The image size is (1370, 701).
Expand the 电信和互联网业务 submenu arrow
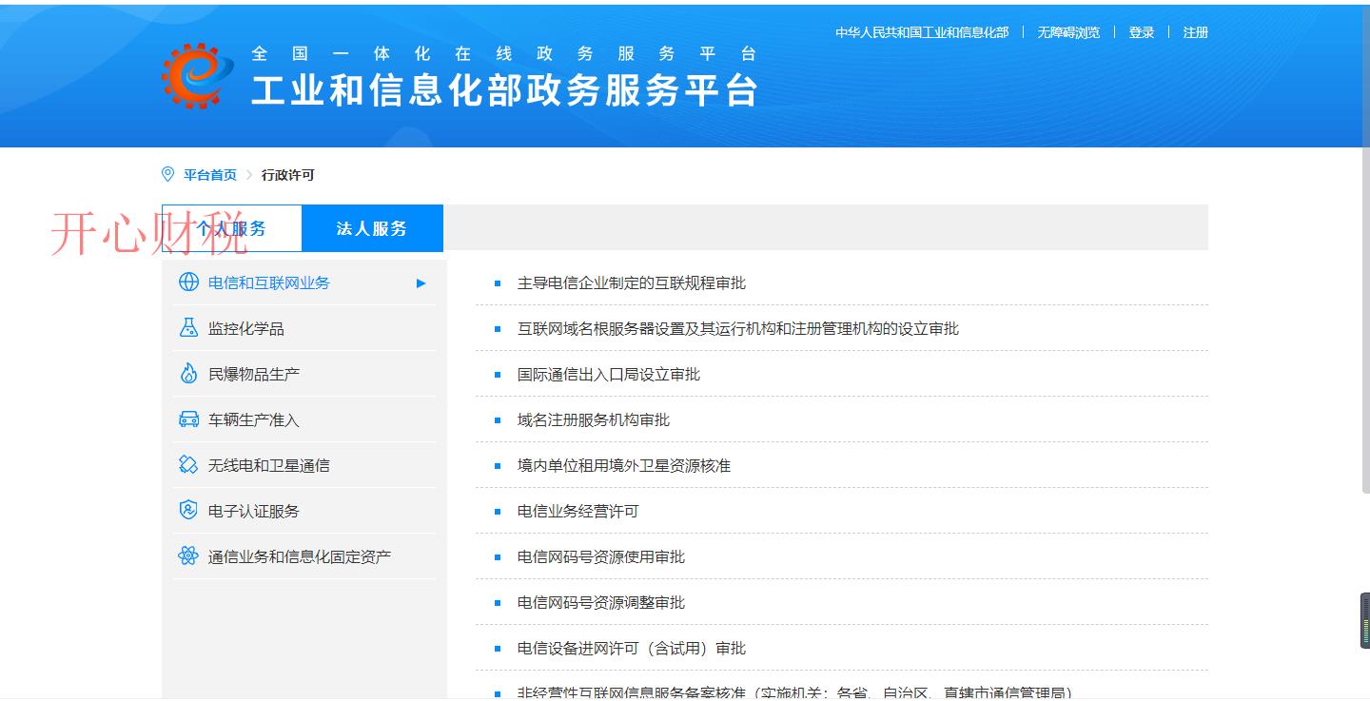(x=421, y=282)
